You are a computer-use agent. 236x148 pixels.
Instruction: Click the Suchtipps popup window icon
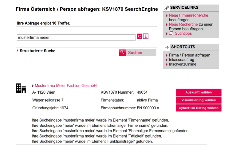click(171, 33)
